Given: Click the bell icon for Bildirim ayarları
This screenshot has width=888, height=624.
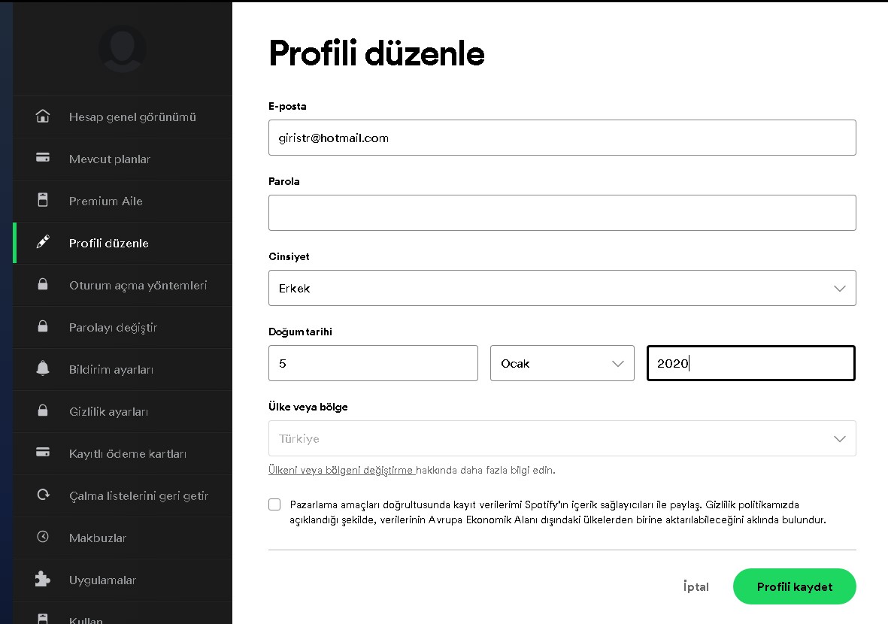Looking at the screenshot, I should tap(43, 368).
